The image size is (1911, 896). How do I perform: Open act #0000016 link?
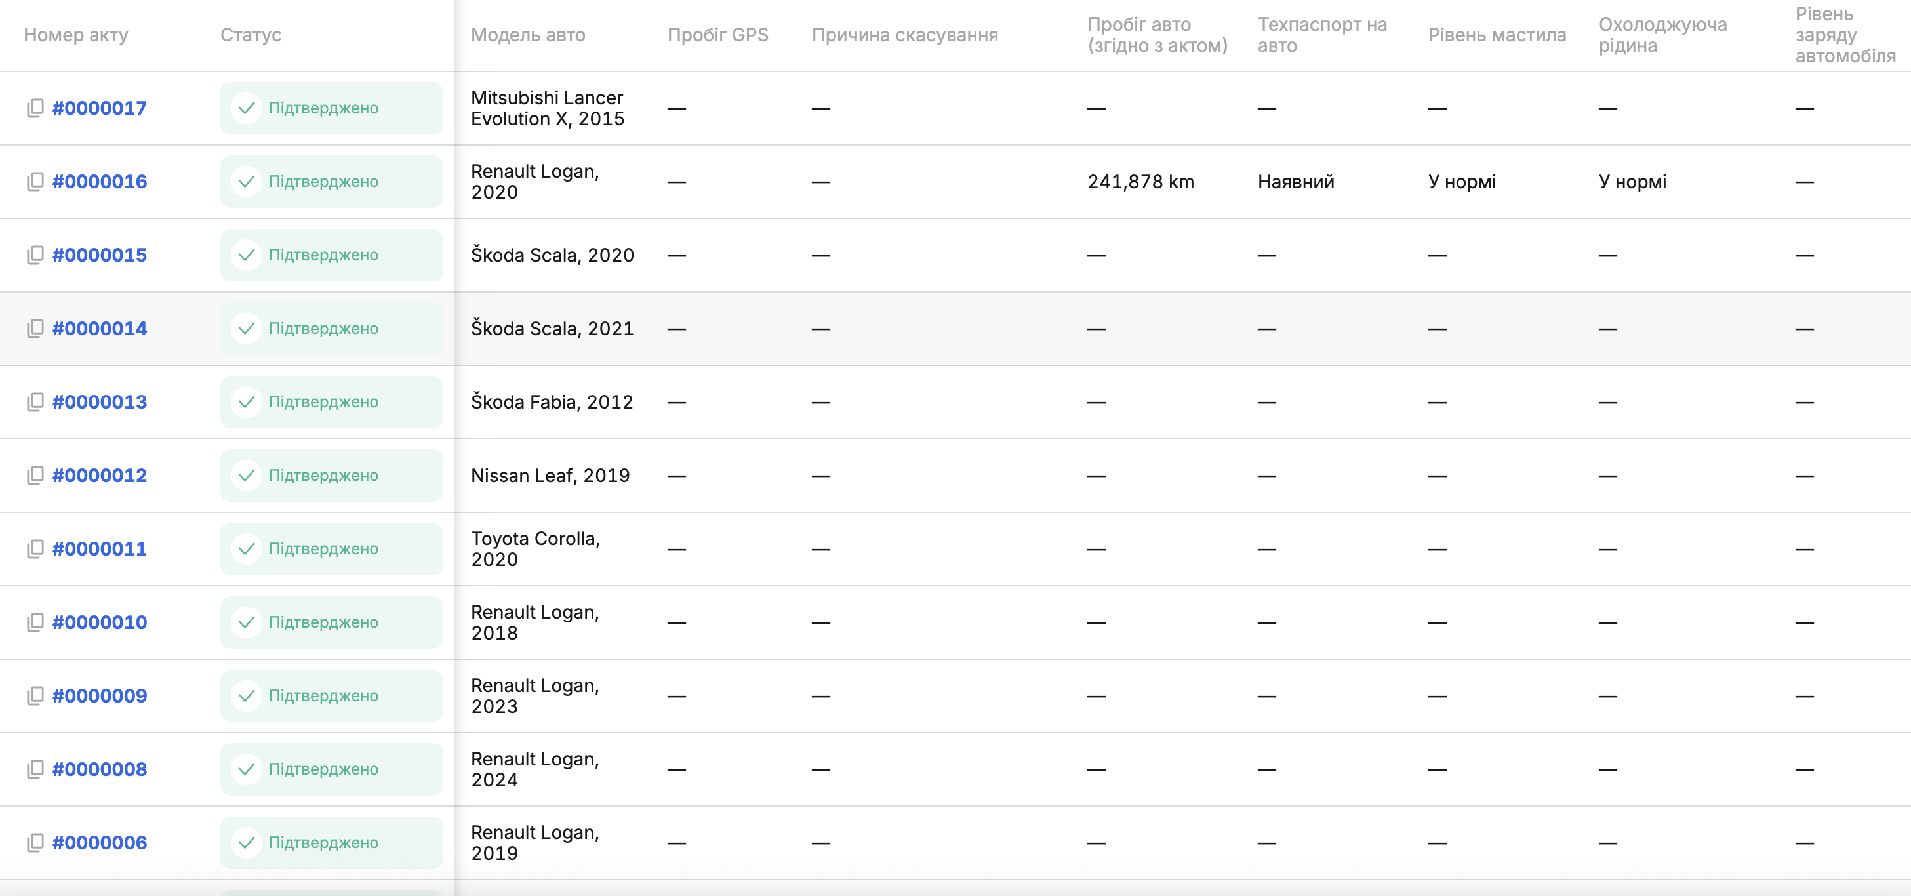(x=100, y=182)
